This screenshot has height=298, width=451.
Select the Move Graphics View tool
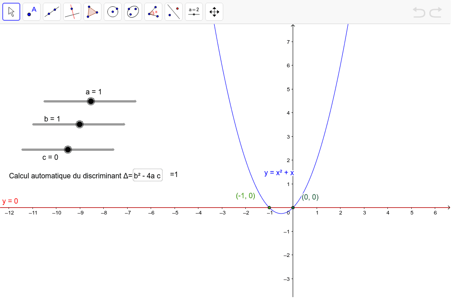click(x=214, y=12)
